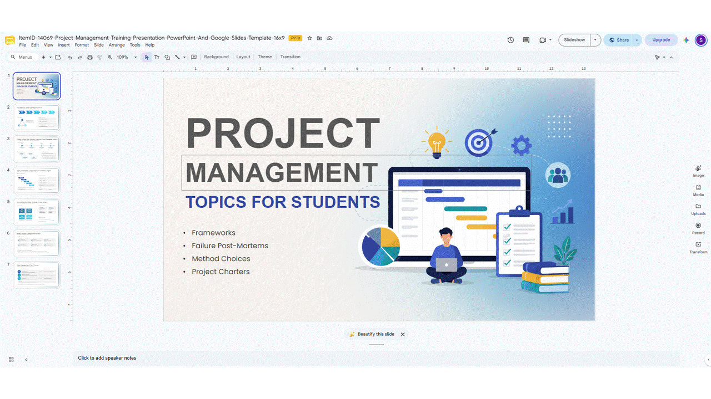Click the new slide plus button

pos(43,57)
